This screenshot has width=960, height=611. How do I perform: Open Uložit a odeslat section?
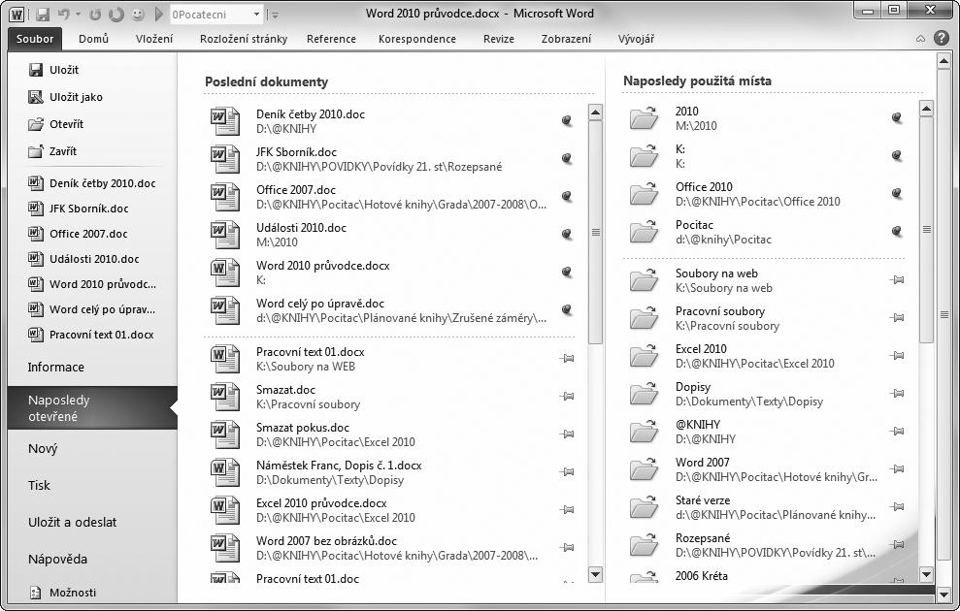point(72,522)
